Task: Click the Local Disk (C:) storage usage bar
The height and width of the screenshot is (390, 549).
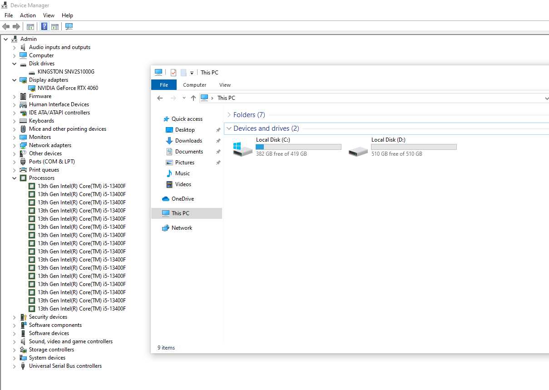Action: [x=298, y=147]
